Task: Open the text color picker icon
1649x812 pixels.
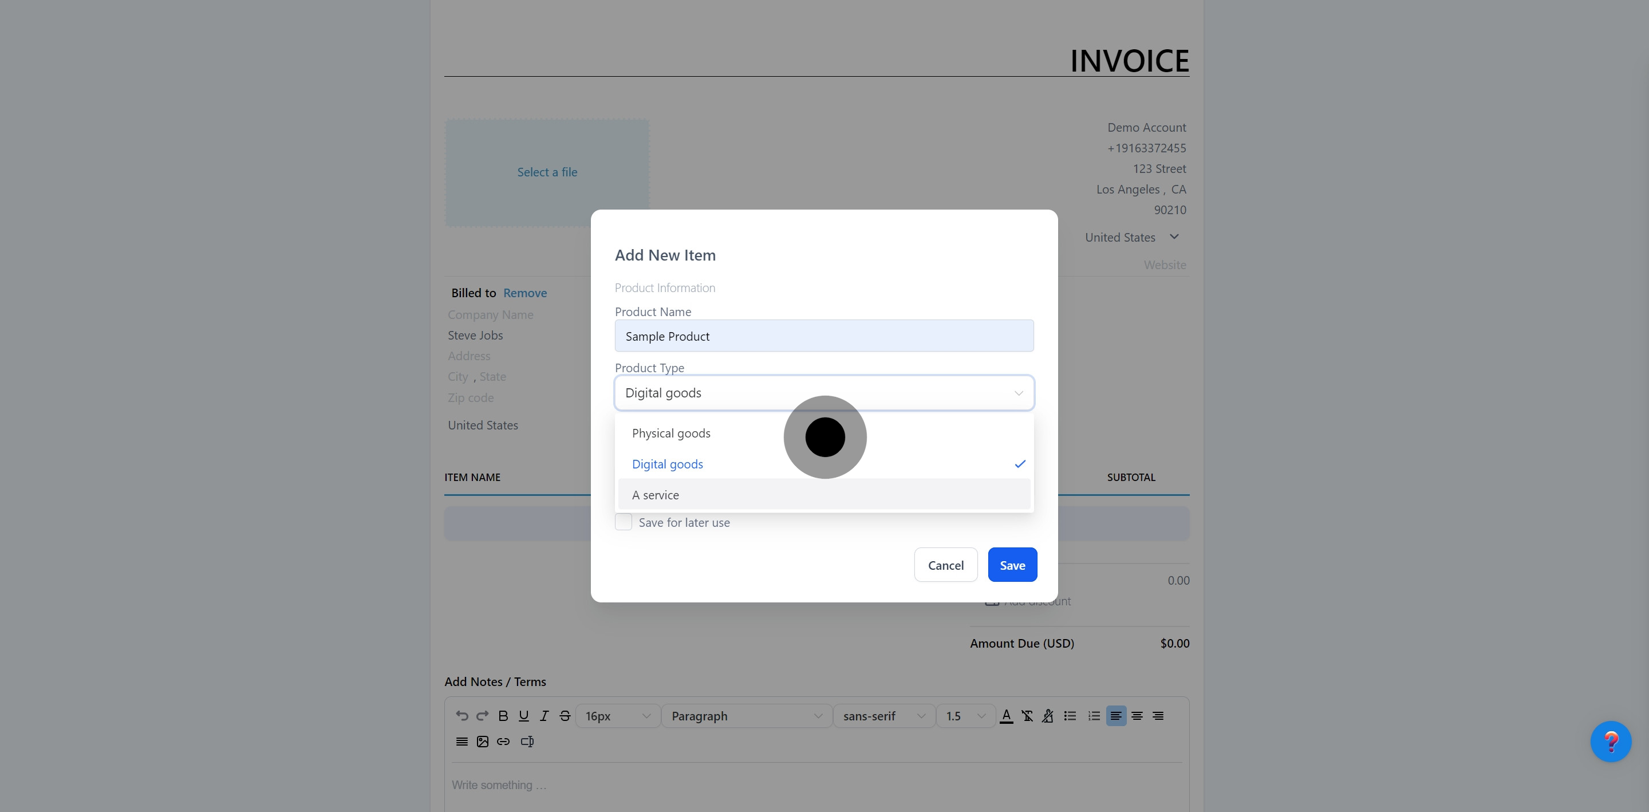Action: point(1007,716)
